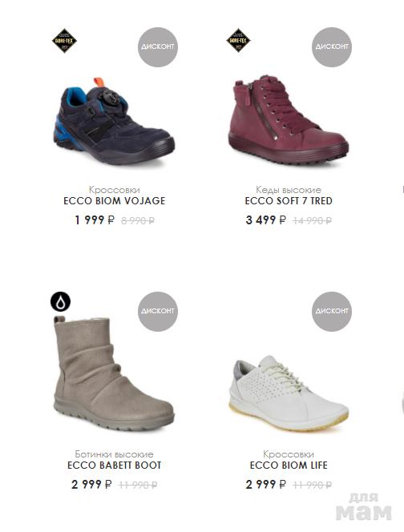Open the ECCO BIOM VOJAGE product link
The height and width of the screenshot is (532, 404).
tap(115, 201)
